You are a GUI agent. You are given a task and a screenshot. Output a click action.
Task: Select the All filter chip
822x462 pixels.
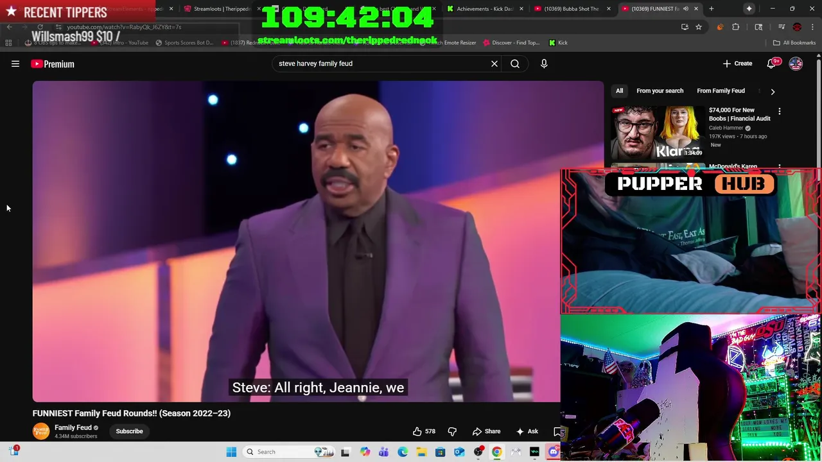(x=620, y=90)
